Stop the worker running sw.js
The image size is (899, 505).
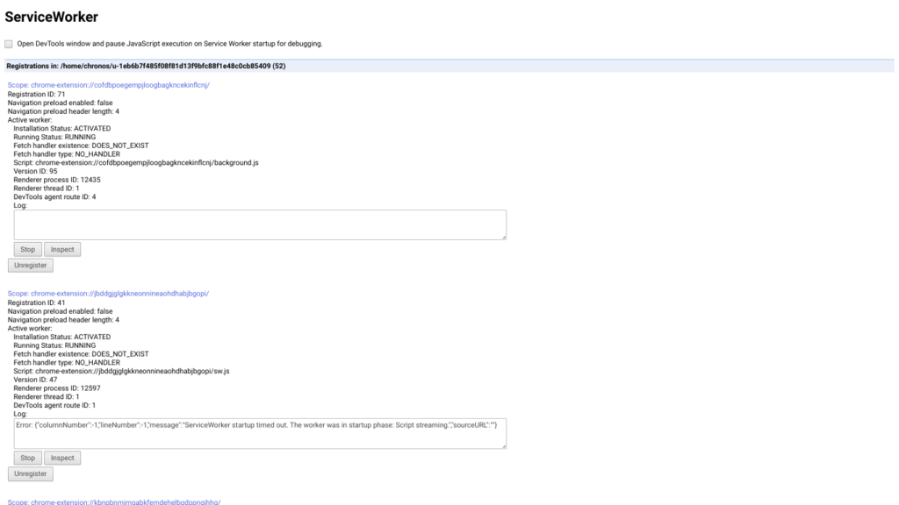(x=27, y=458)
